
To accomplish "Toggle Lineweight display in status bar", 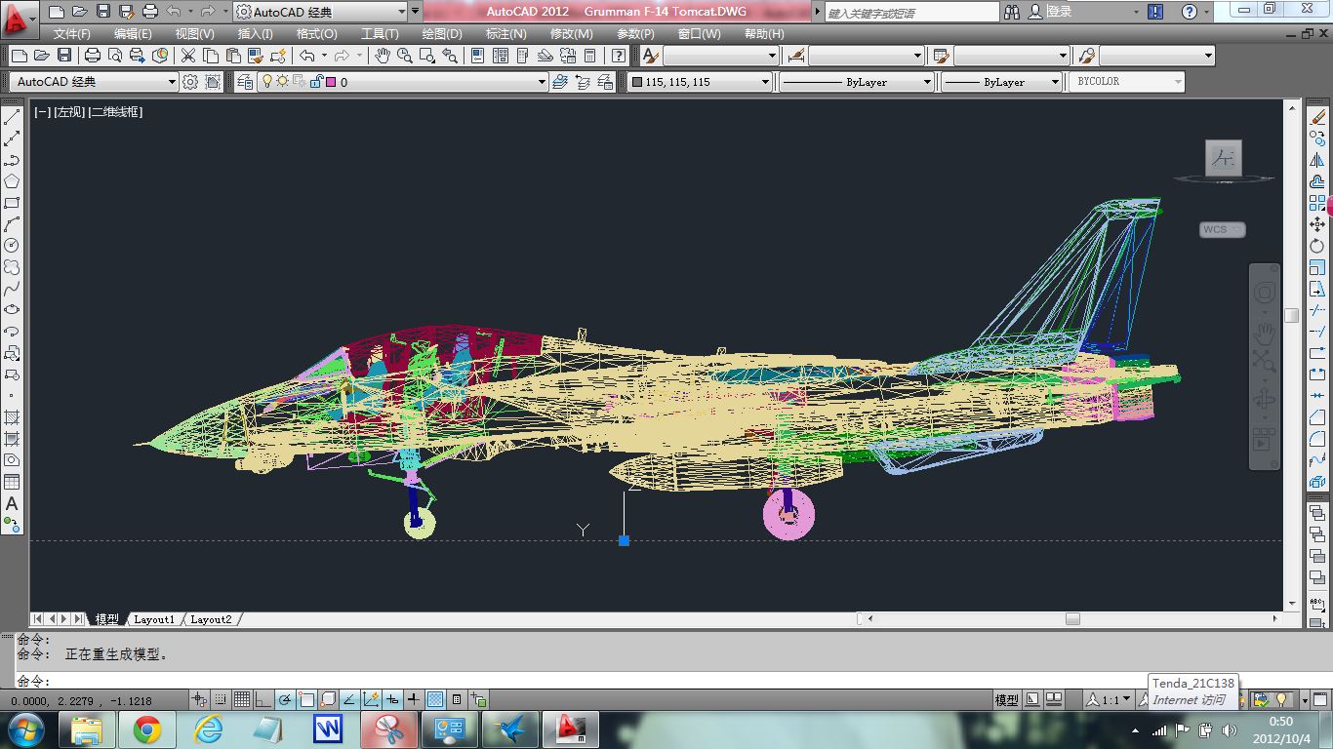I will [414, 699].
